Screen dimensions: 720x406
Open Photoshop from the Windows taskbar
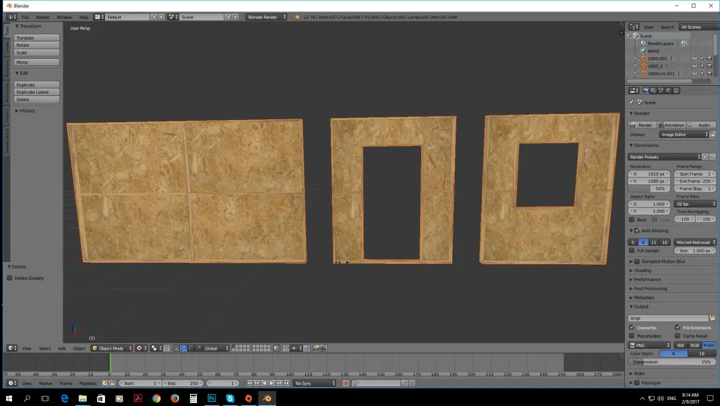click(x=212, y=398)
